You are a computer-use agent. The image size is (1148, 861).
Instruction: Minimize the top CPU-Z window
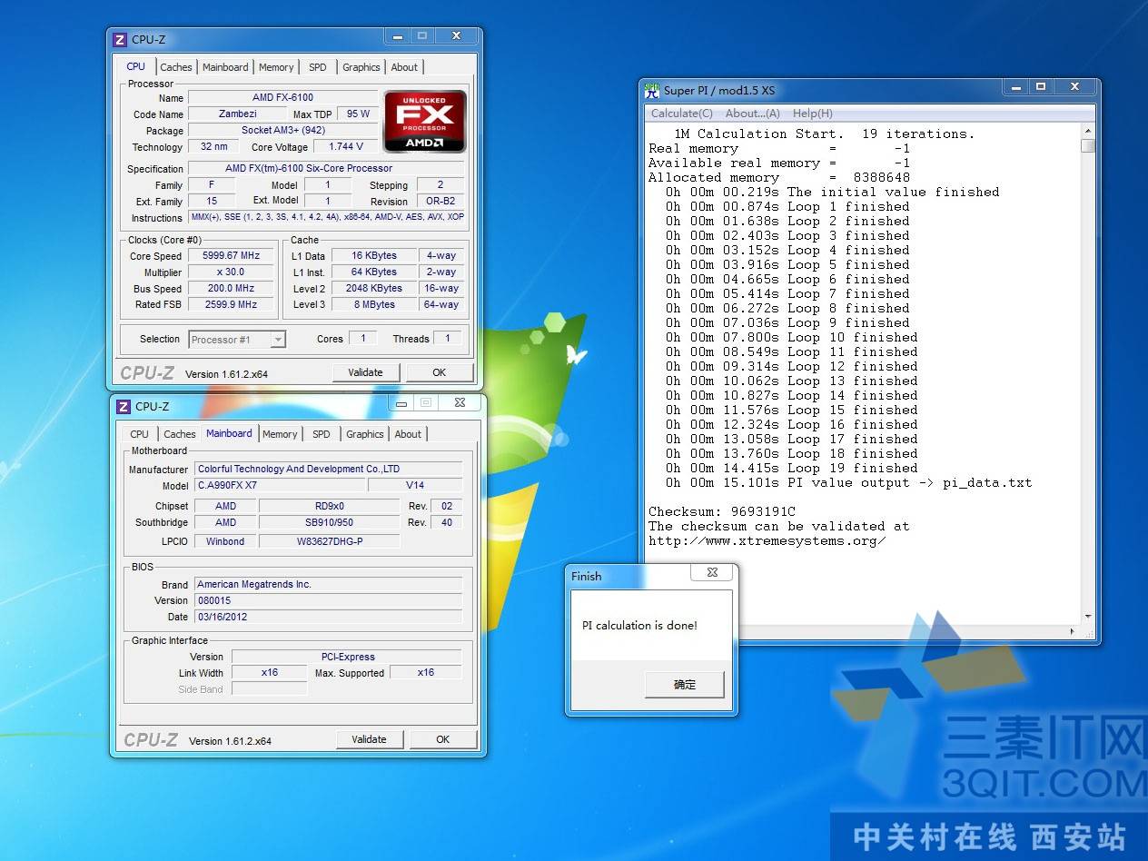point(397,36)
